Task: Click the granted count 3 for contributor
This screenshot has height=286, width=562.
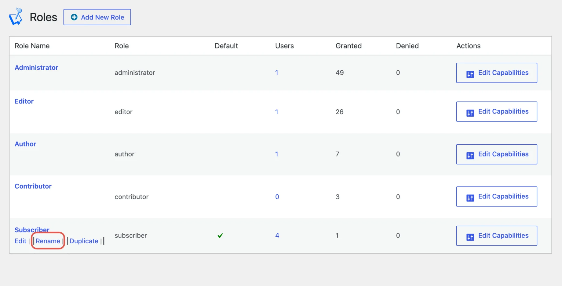Action: click(338, 197)
